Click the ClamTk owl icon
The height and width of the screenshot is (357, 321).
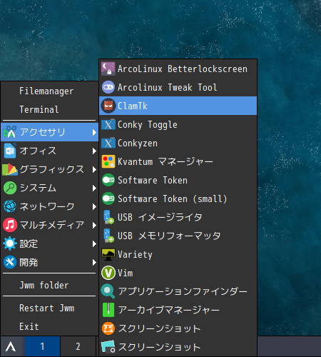click(108, 106)
